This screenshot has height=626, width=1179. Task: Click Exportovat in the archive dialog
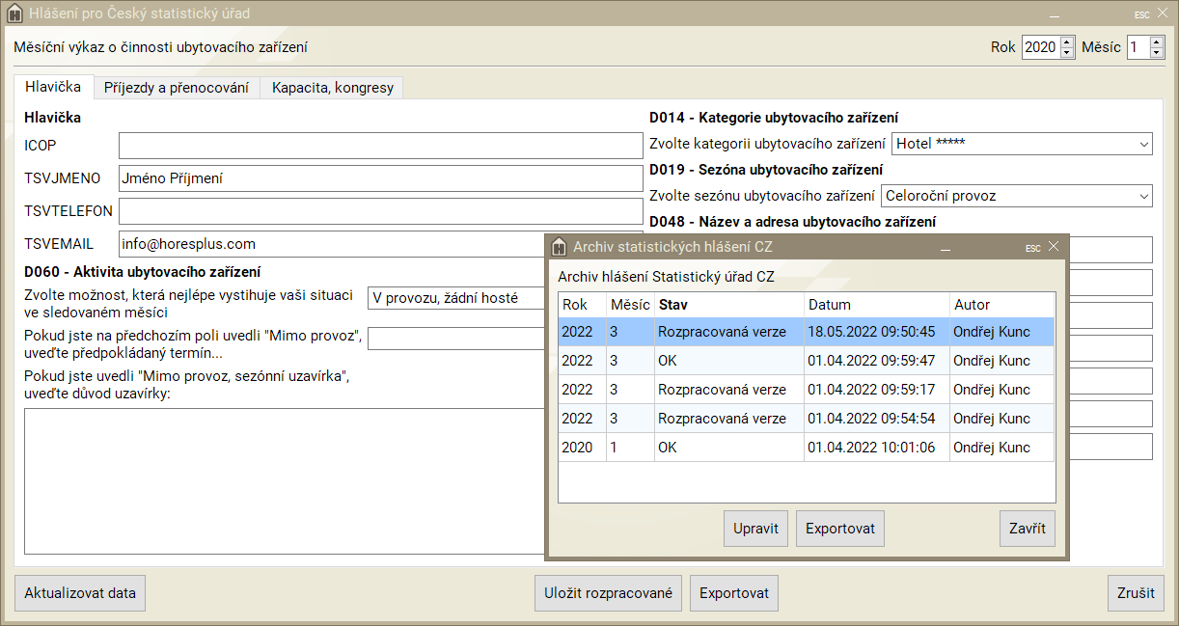839,529
